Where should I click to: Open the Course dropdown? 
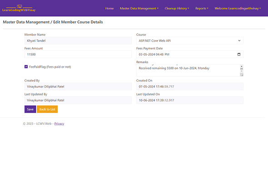tap(190, 41)
